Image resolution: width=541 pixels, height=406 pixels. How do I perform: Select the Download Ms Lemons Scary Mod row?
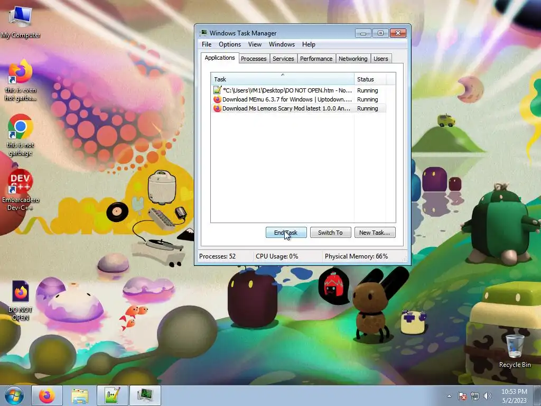pyautogui.click(x=299, y=108)
